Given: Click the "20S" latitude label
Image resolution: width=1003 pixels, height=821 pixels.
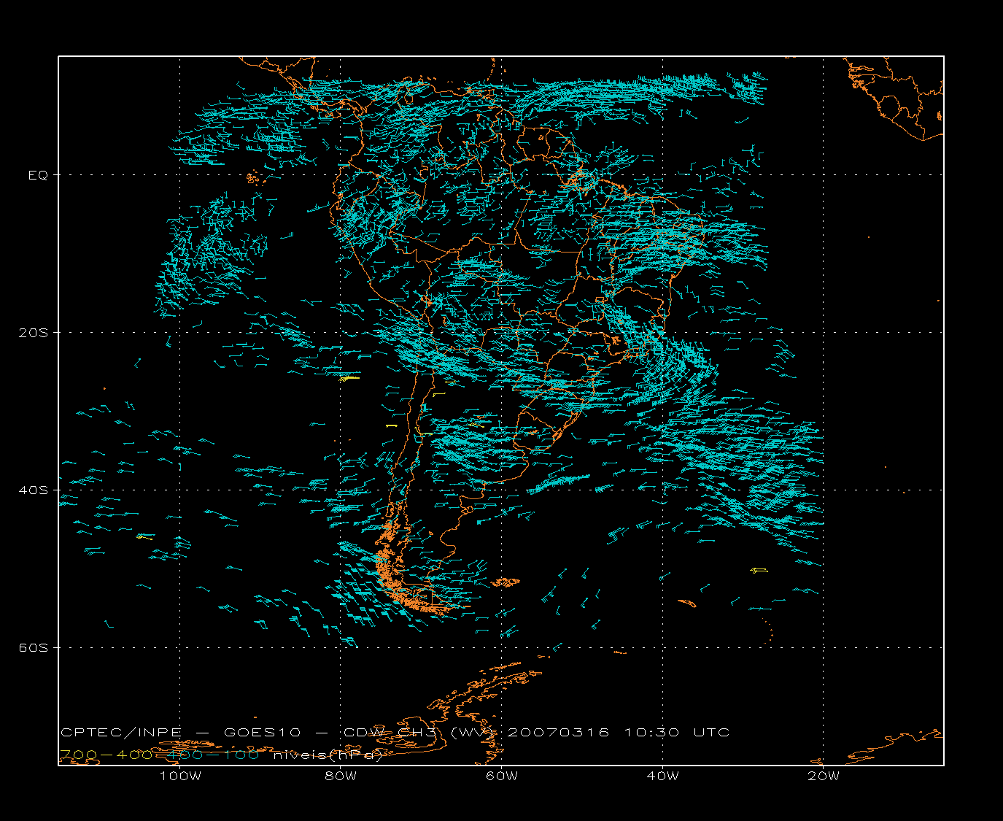Looking at the screenshot, I should [33, 333].
